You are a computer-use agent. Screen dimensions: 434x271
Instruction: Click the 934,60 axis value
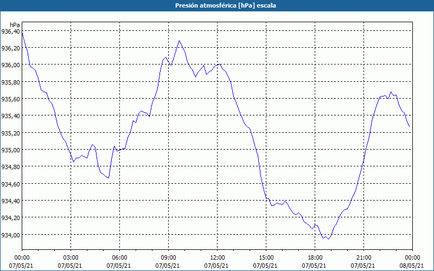pos(11,184)
